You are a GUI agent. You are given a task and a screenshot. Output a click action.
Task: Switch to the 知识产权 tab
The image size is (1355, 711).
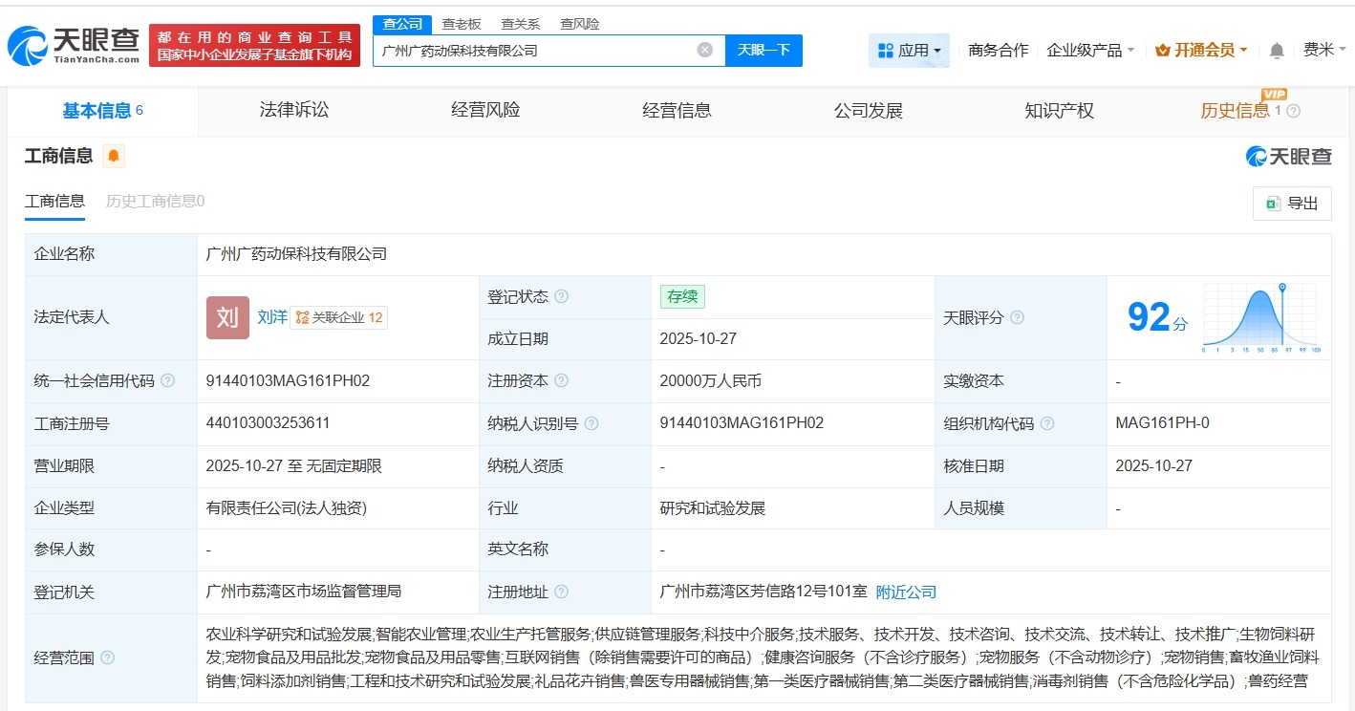(x=1059, y=110)
